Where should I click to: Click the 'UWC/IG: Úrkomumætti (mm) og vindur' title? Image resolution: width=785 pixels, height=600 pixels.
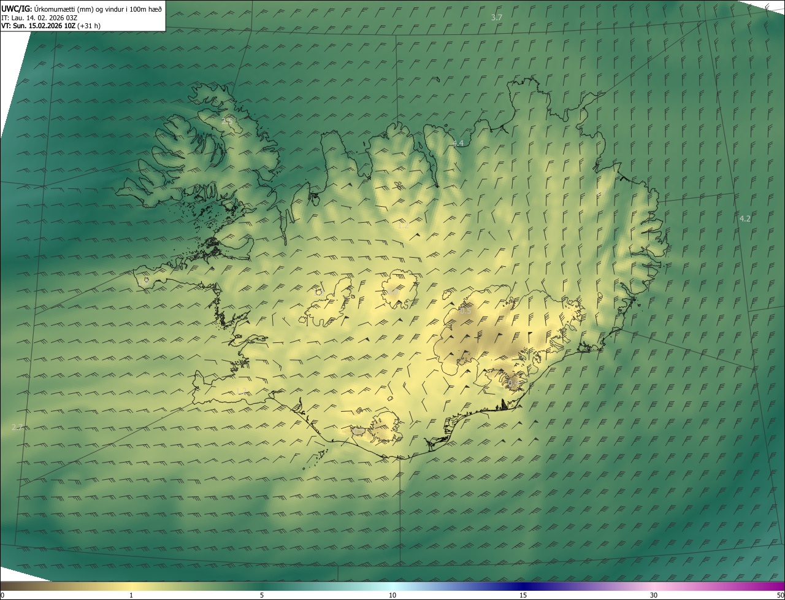(82, 8)
